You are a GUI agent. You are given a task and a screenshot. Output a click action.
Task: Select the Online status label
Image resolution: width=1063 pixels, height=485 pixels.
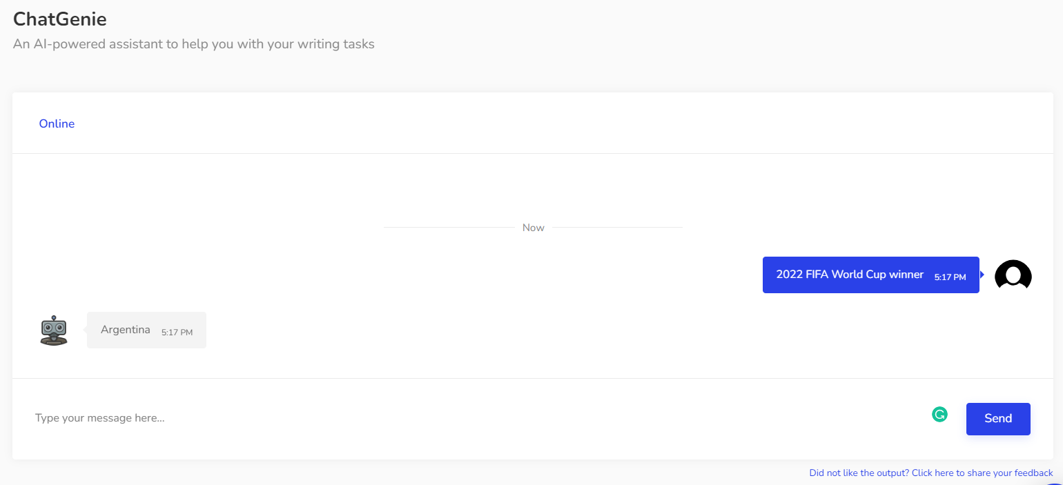pos(57,124)
